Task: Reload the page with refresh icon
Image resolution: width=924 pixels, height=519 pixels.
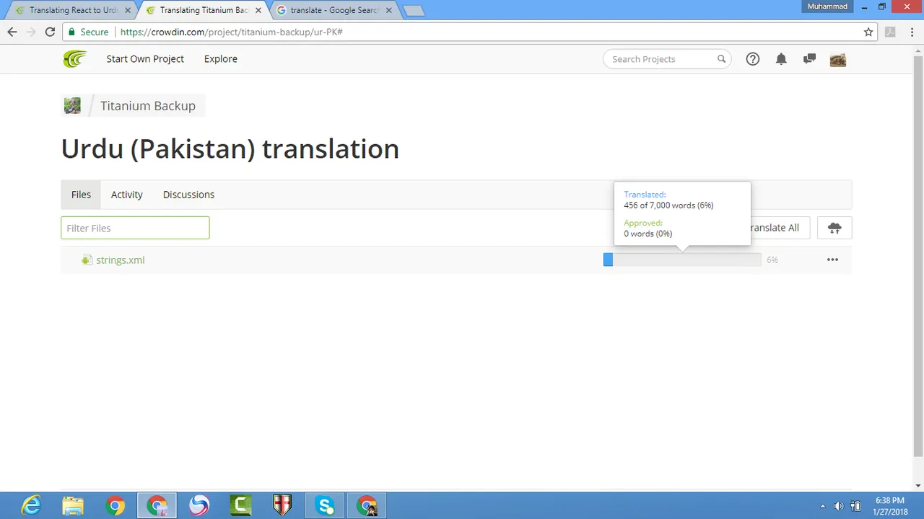Action: point(50,32)
